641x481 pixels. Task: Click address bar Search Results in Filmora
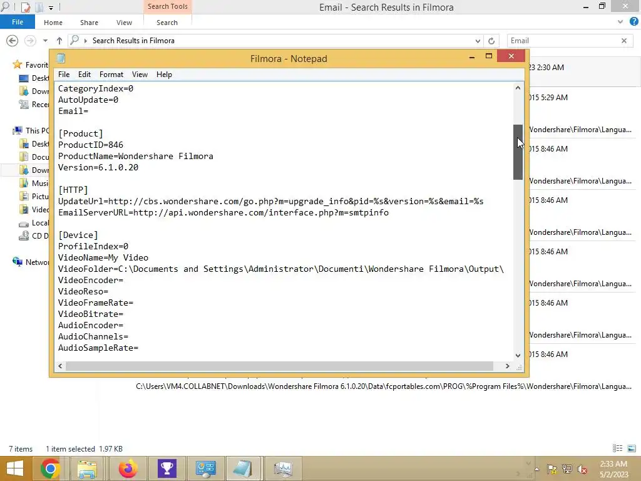133,41
